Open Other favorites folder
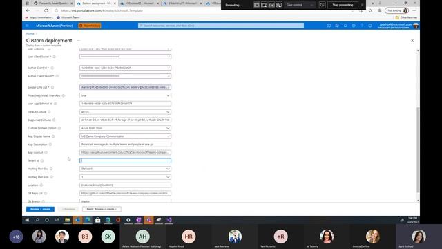442x249 pixels. (406, 17)
